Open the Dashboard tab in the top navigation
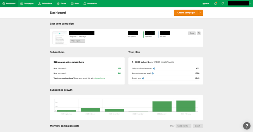 [9, 3]
